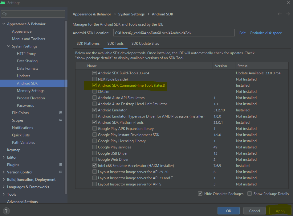Uncheck Hide Obsolete Packages
This screenshot has height=216, width=293.
[200, 193]
